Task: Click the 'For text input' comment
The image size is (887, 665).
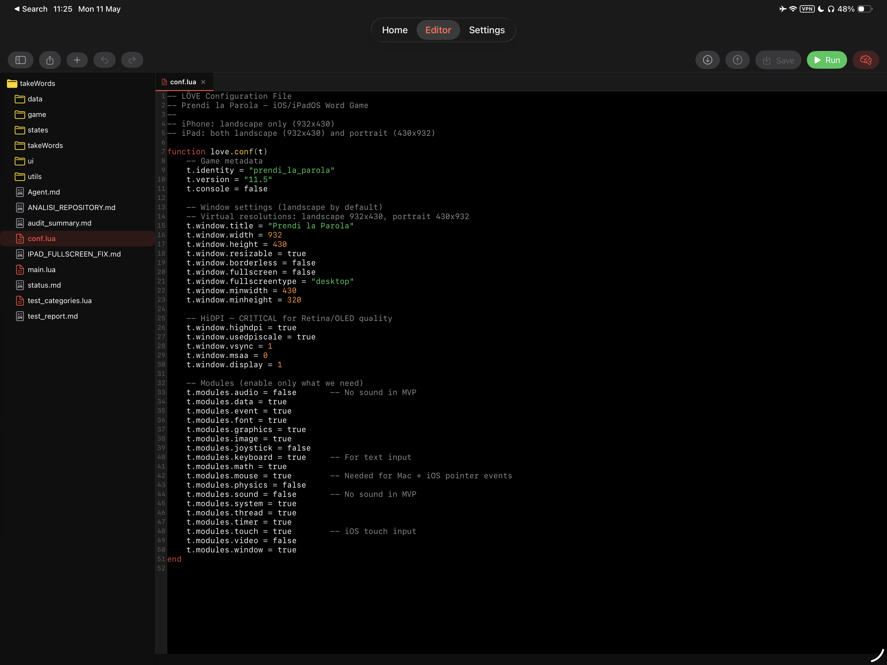Action: pyautogui.click(x=371, y=457)
